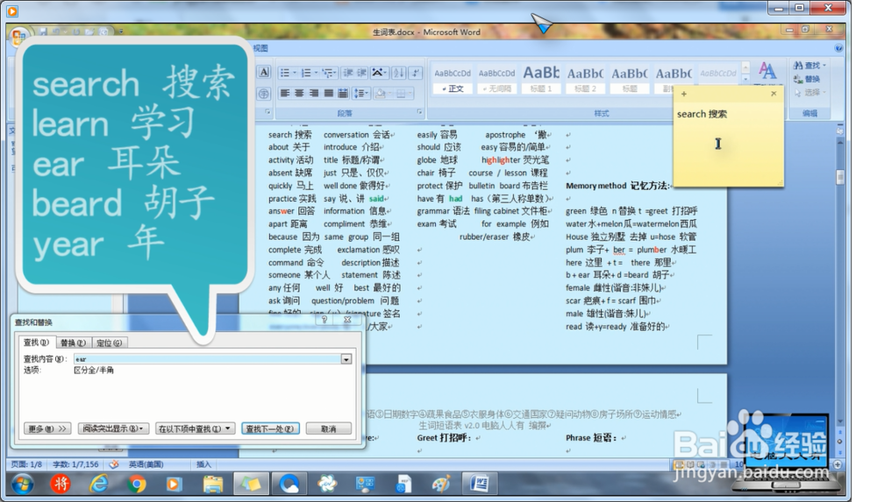Open the 在以下项中查找 dropdown
Viewport: 877px width, 502px height.
195,428
